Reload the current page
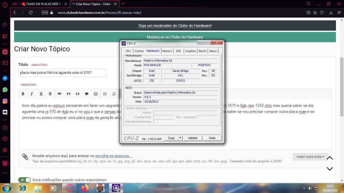The height and width of the screenshot is (193, 344). (x=31, y=13)
